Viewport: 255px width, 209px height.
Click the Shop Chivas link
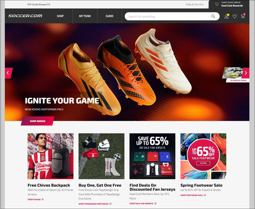click(34, 199)
